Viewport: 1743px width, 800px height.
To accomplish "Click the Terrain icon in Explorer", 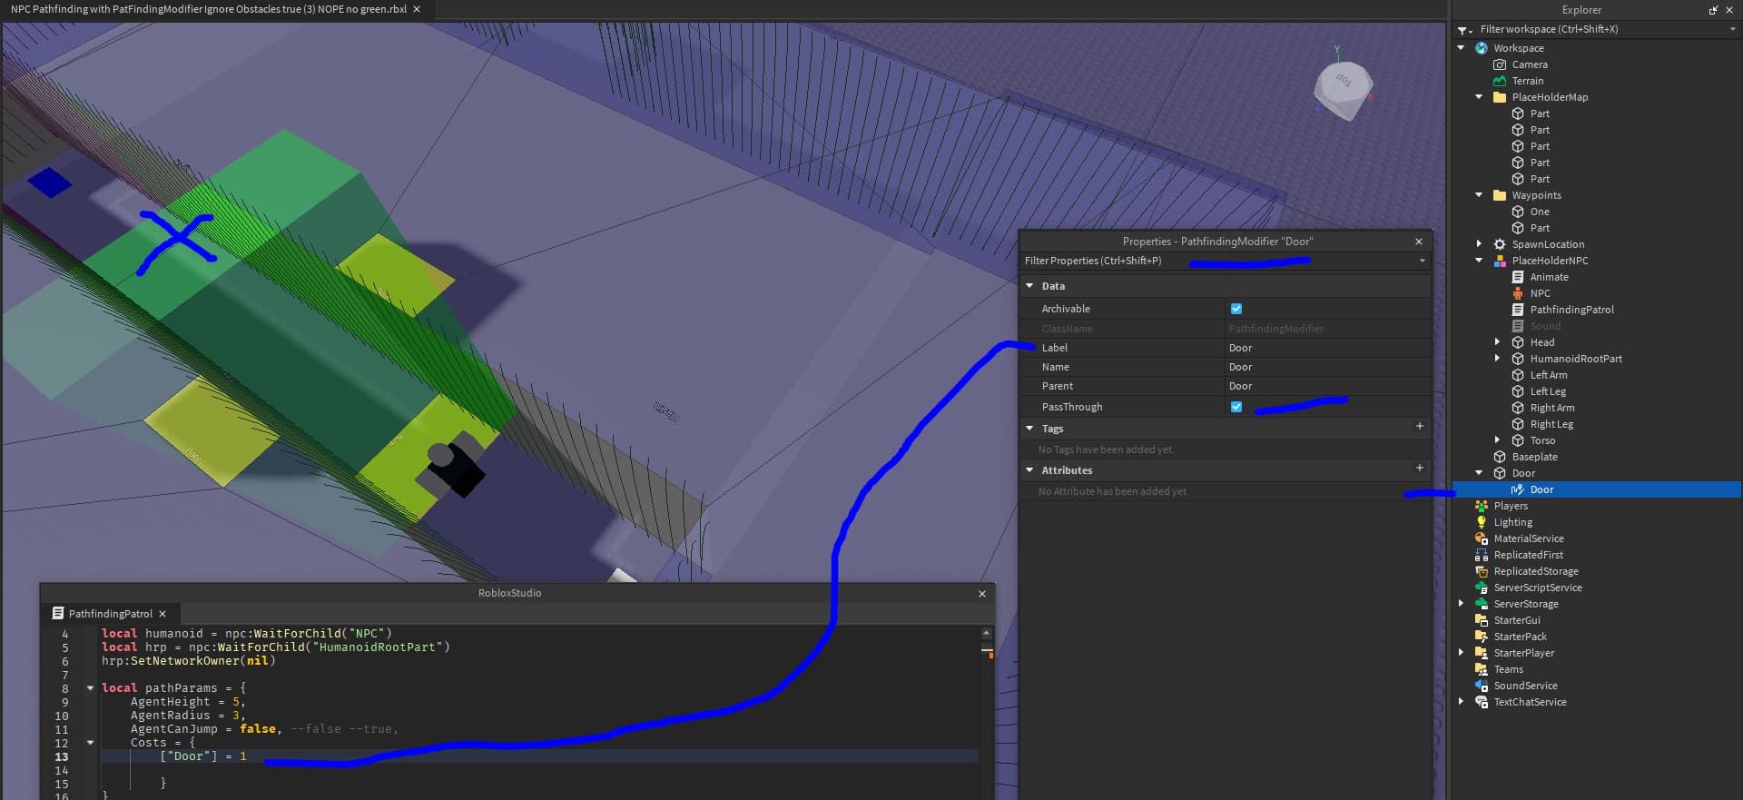I will [x=1500, y=81].
